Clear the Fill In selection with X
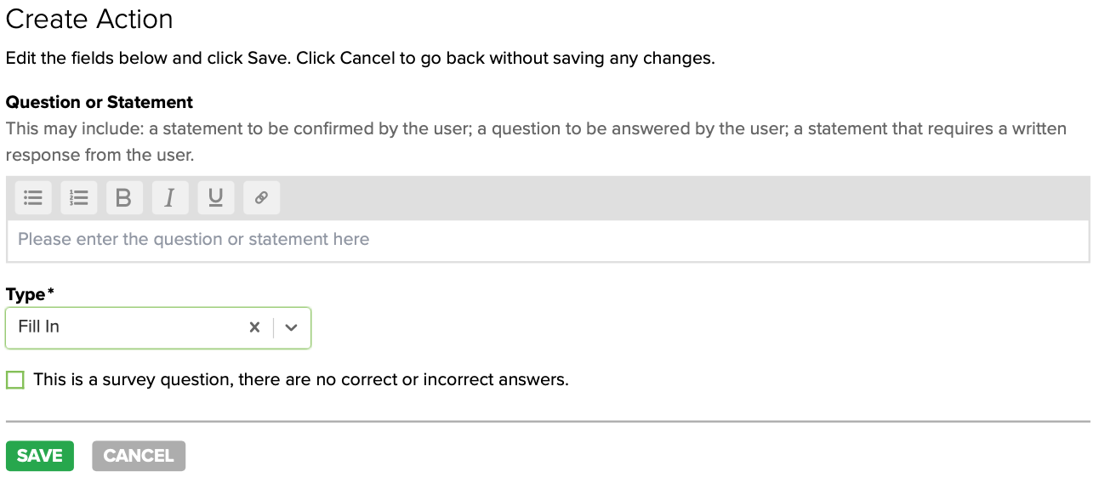The image size is (1099, 483). [x=254, y=327]
